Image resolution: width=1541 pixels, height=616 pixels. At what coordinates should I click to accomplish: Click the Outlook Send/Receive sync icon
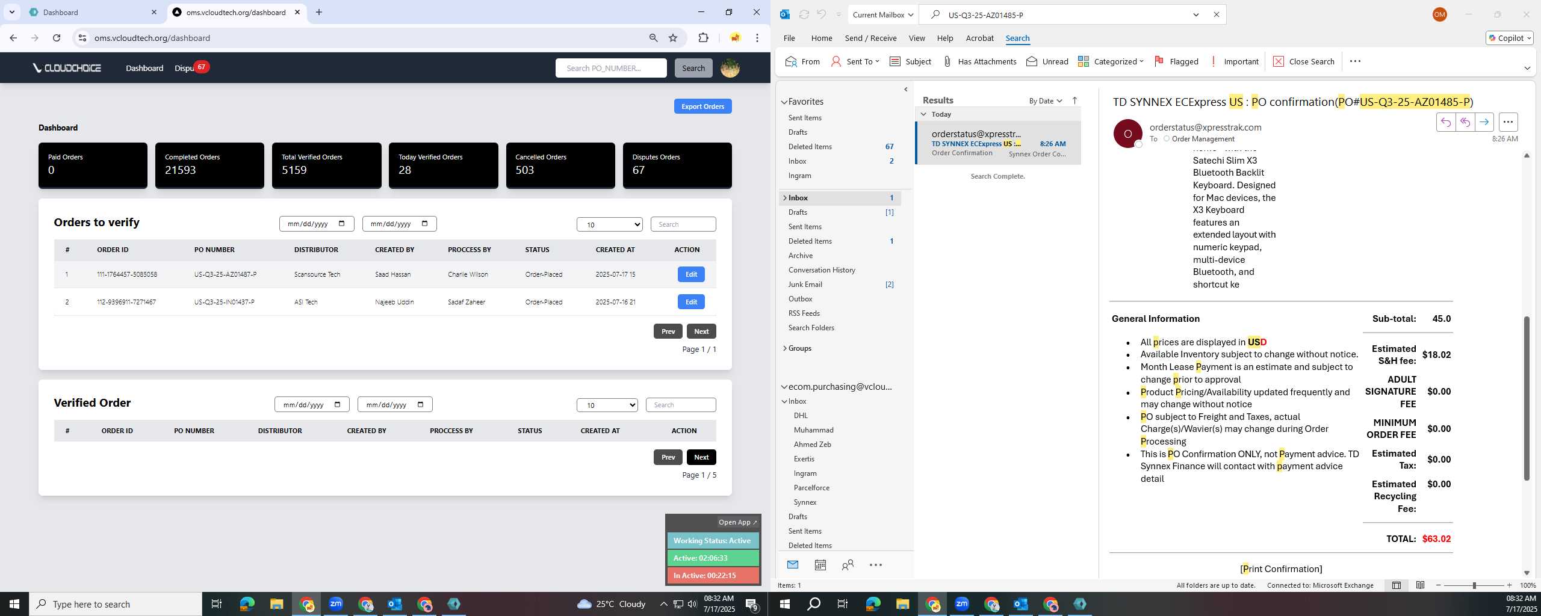pos(804,14)
